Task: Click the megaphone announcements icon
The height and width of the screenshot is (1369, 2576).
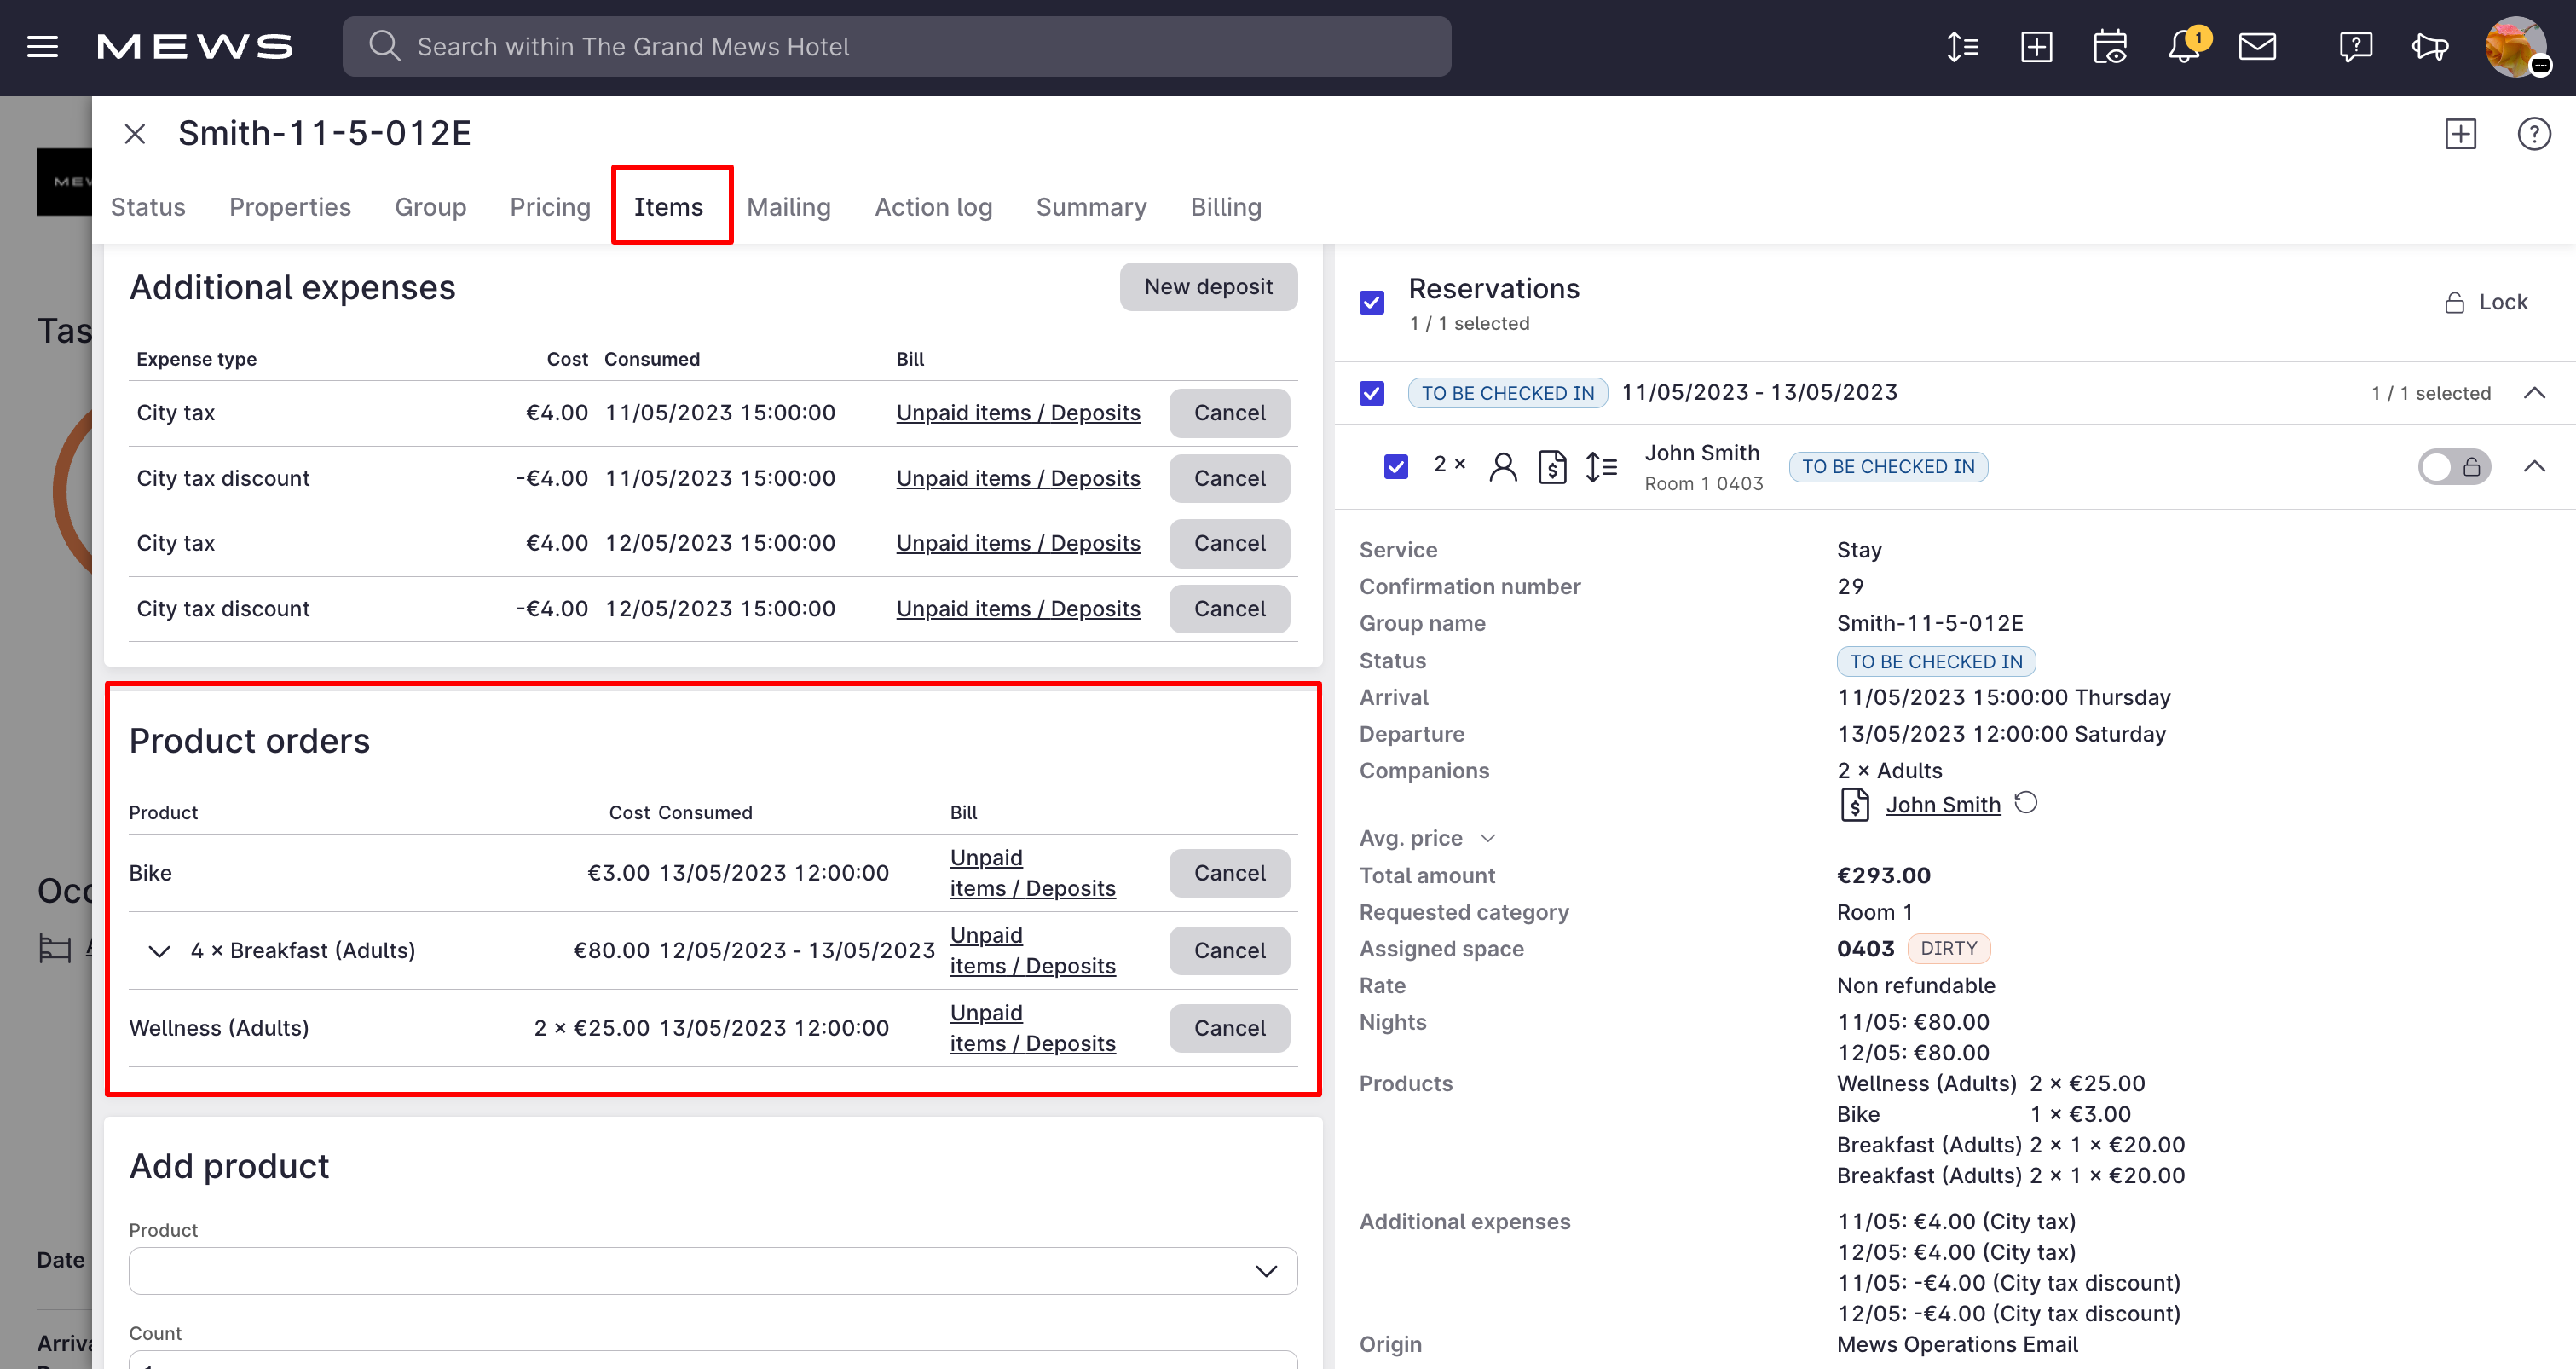Action: coord(2429,47)
